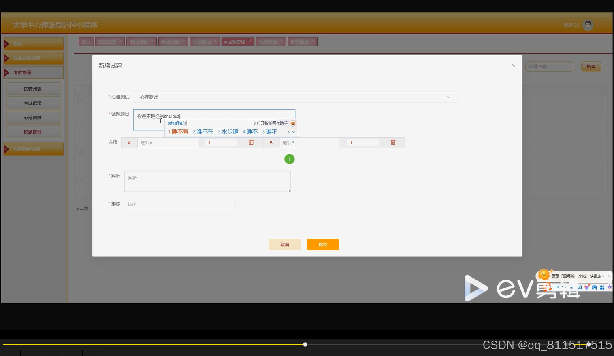This screenshot has height=356, width=614.
Task: Expand the 心理教师管理 sidebar section
Action: point(33,149)
